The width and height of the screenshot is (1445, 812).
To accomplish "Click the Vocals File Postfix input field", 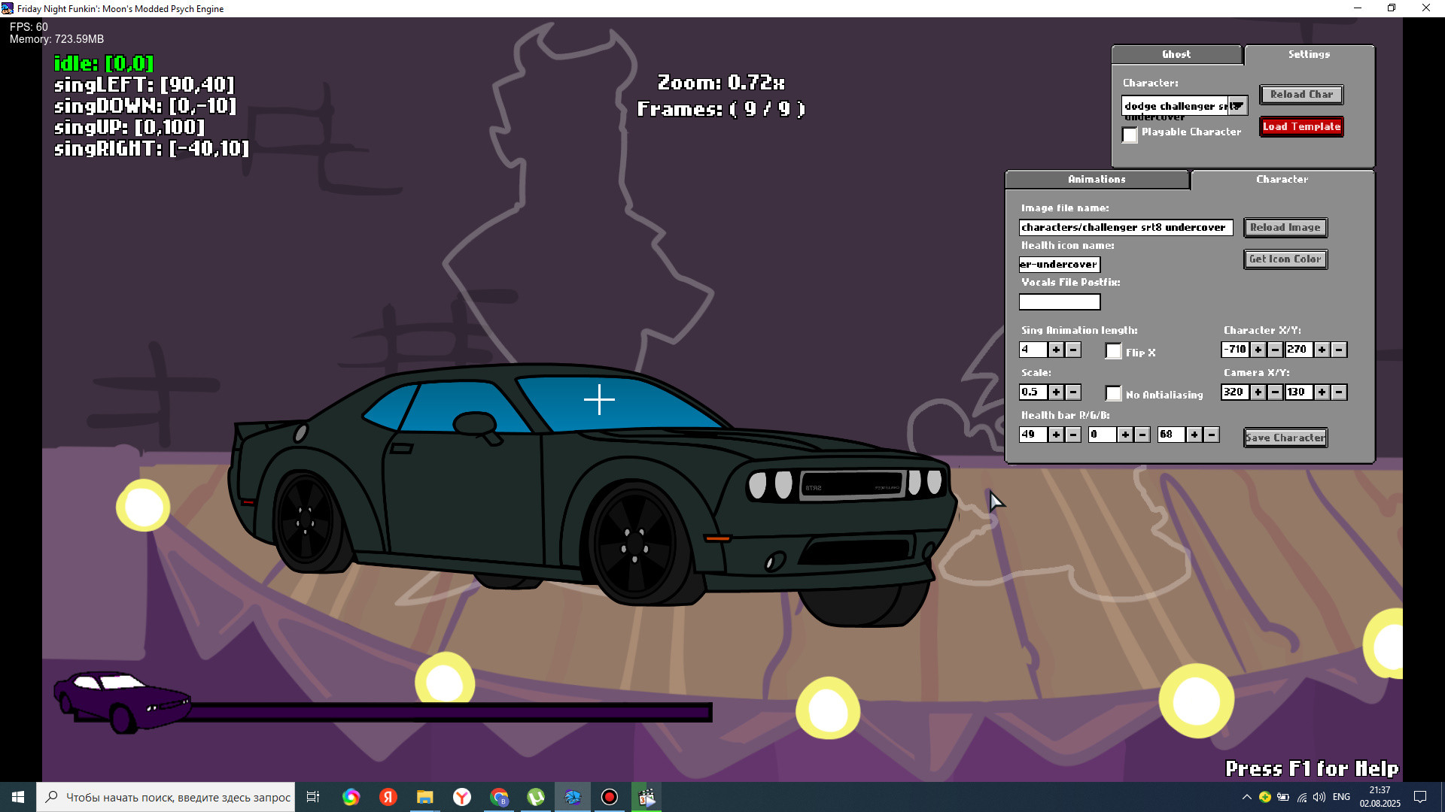I will [x=1059, y=301].
